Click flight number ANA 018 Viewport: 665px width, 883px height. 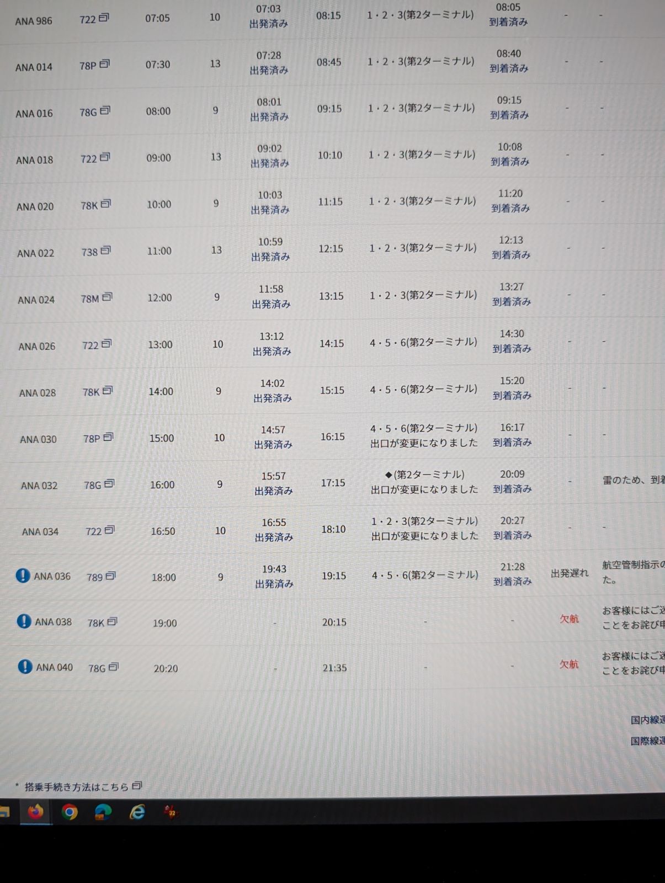35,160
